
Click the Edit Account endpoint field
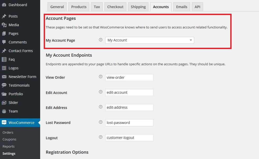point(129,92)
